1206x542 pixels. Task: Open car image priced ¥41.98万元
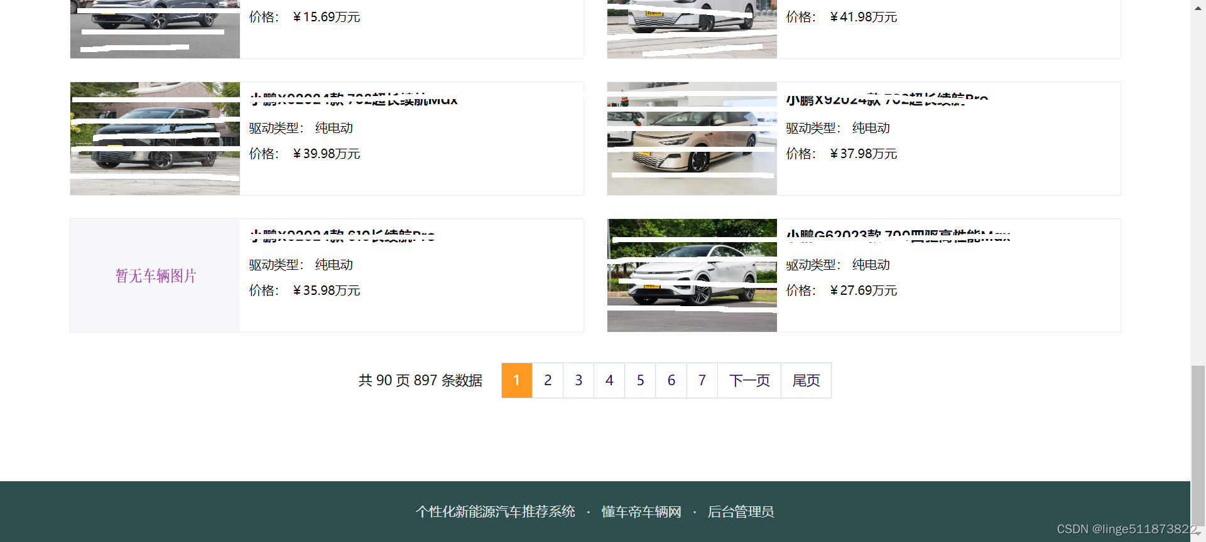point(692,29)
